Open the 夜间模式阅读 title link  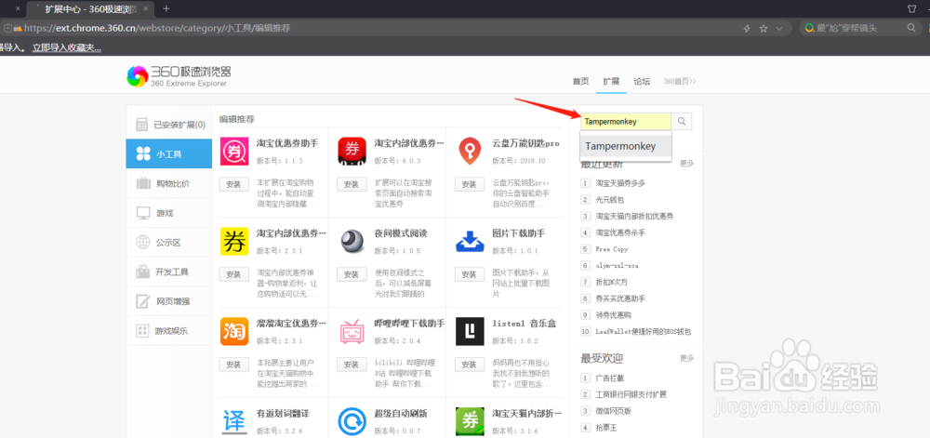click(x=400, y=232)
